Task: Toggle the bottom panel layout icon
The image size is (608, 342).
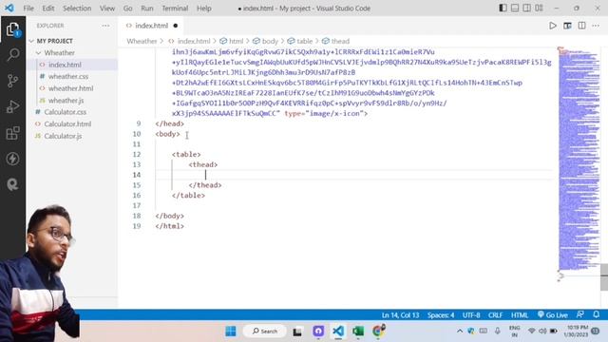Action: point(515,8)
